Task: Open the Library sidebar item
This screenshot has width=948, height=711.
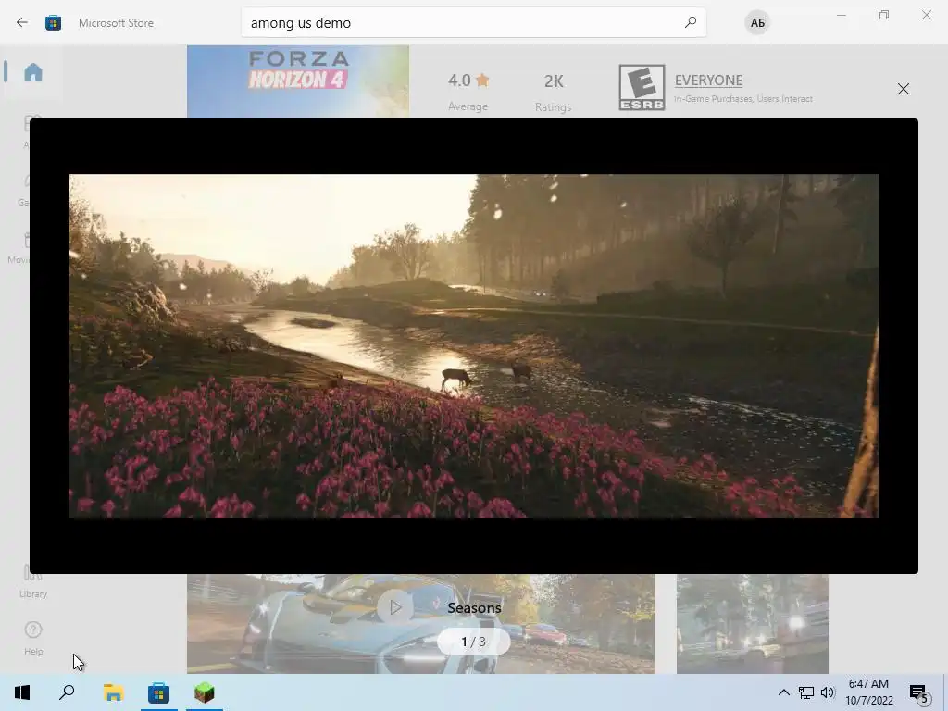Action: (x=32, y=581)
